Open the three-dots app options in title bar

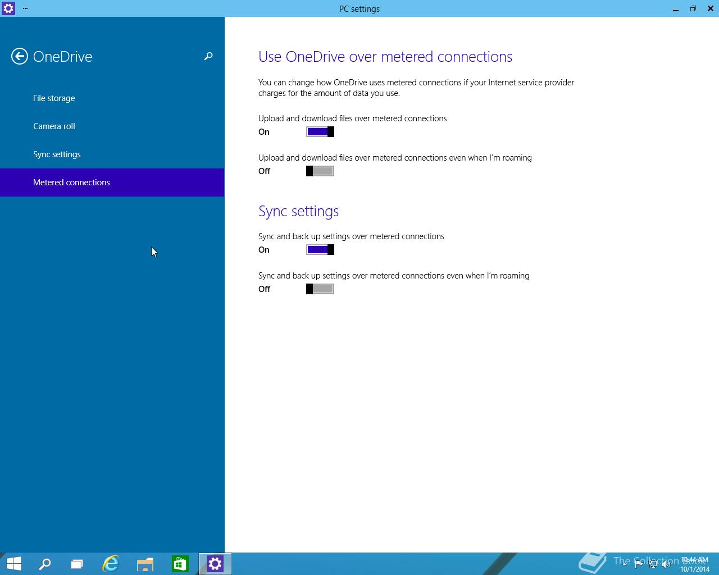tap(25, 8)
